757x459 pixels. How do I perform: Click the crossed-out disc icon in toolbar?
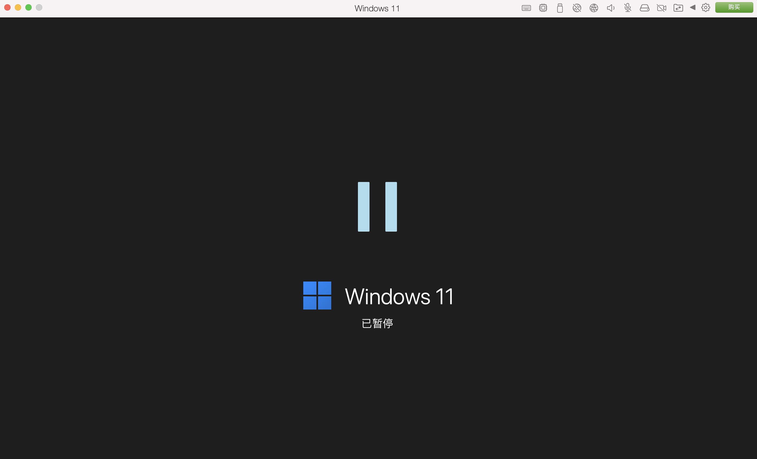(x=577, y=8)
